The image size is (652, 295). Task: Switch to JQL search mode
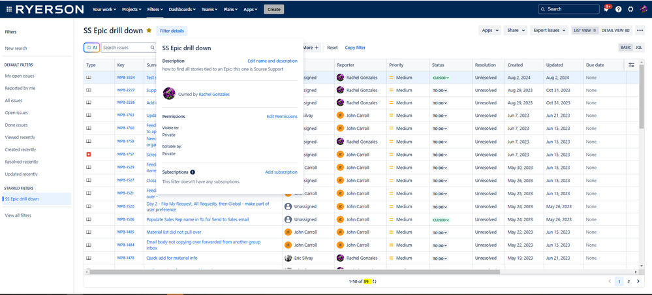click(x=638, y=48)
